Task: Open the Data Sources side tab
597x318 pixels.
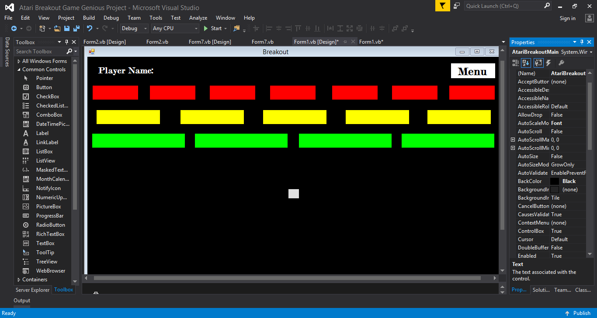Action: 7,52
